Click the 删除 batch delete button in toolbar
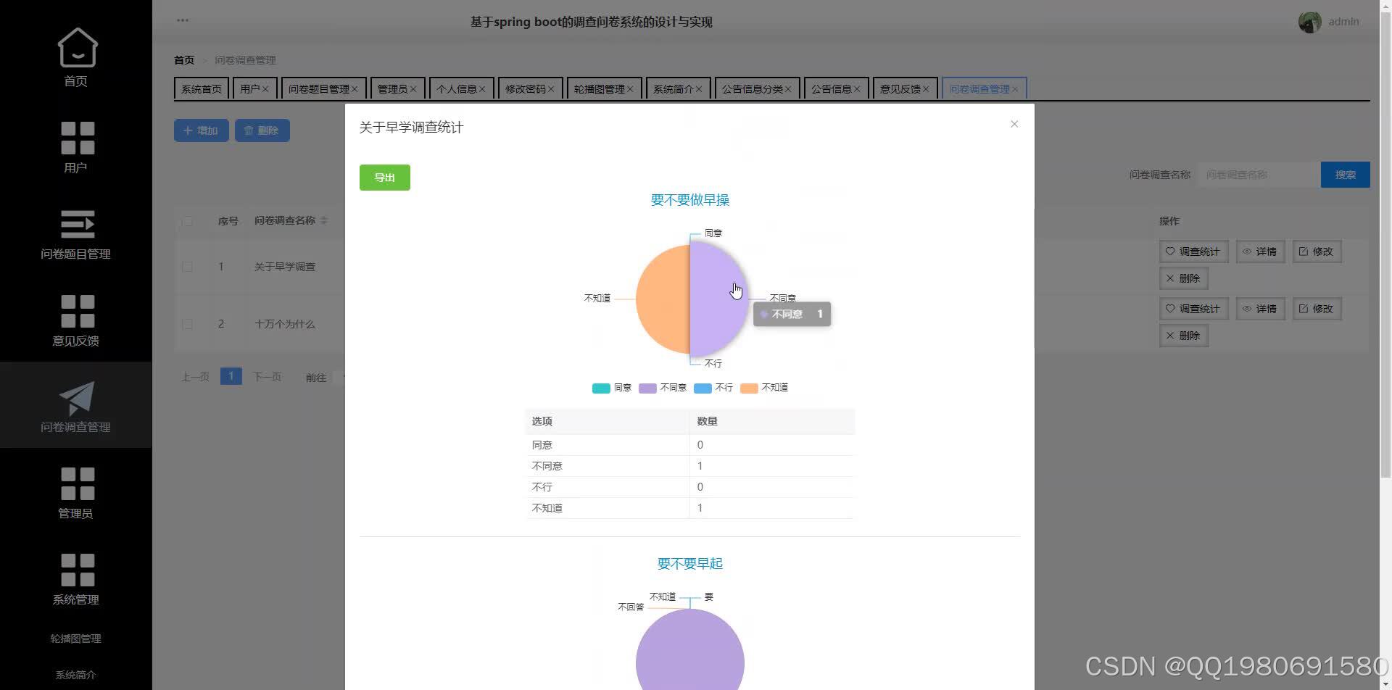 coord(262,130)
